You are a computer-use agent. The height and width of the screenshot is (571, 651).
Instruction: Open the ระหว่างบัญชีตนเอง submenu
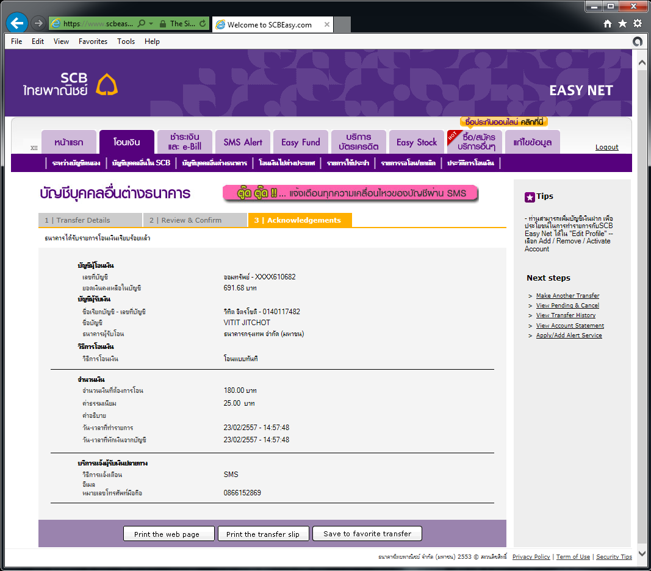76,163
